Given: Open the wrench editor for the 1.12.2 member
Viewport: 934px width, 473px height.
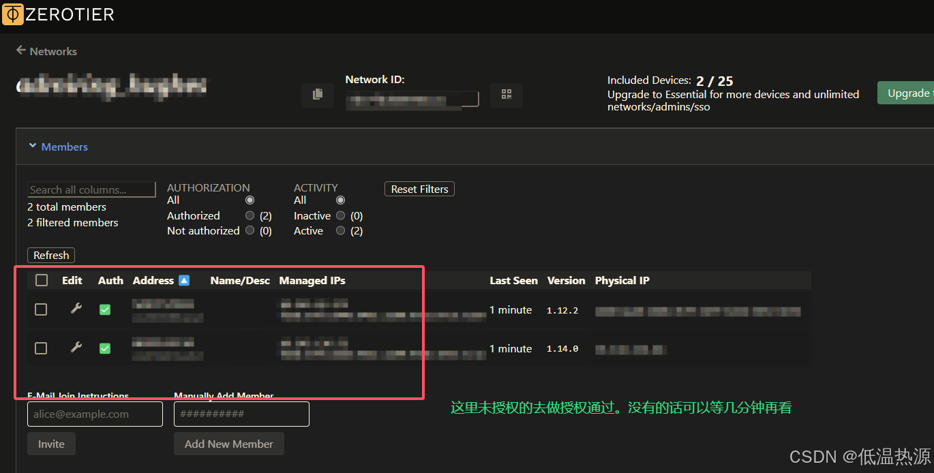Looking at the screenshot, I should (x=76, y=309).
